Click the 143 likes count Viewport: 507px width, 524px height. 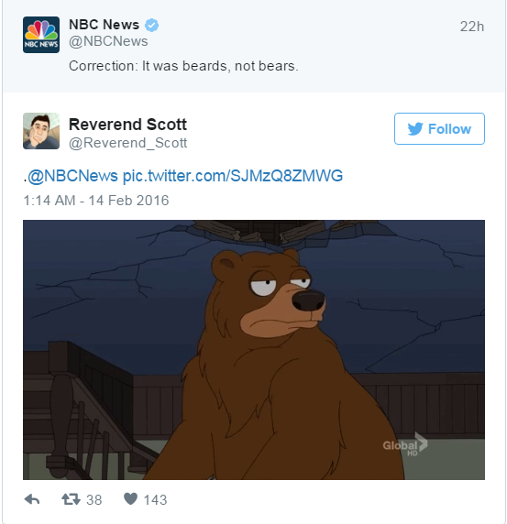pos(155,500)
